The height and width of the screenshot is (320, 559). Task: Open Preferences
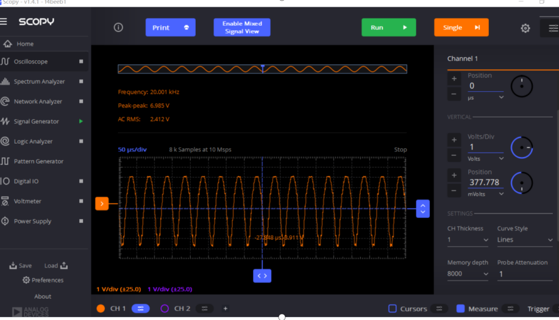tap(43, 280)
